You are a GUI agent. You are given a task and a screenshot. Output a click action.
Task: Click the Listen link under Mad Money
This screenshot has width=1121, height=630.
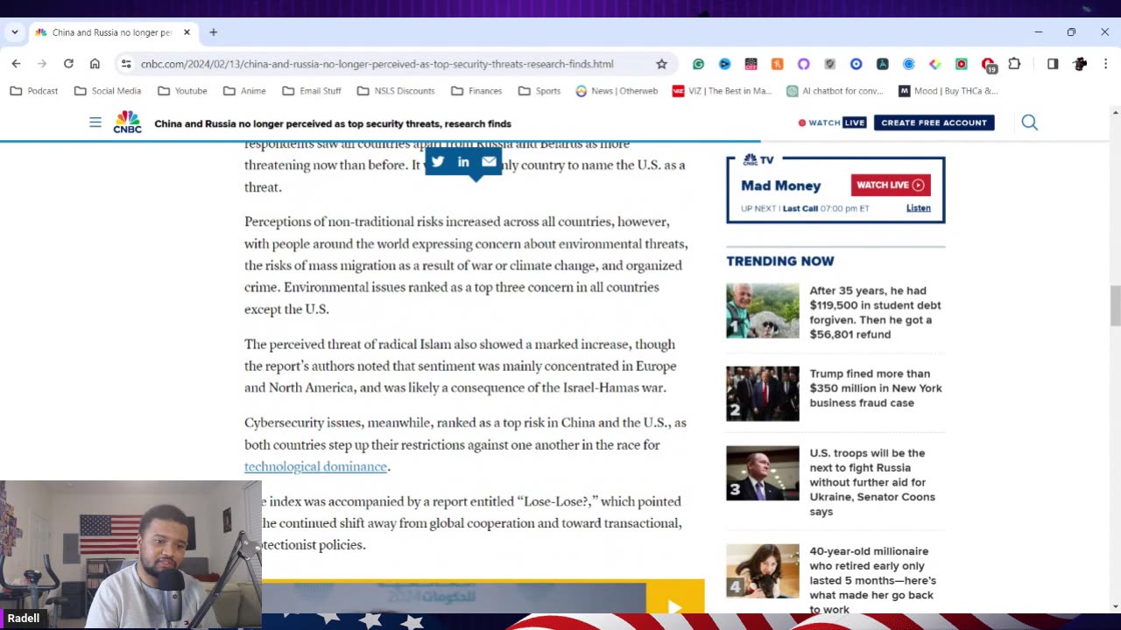pyautogui.click(x=918, y=208)
